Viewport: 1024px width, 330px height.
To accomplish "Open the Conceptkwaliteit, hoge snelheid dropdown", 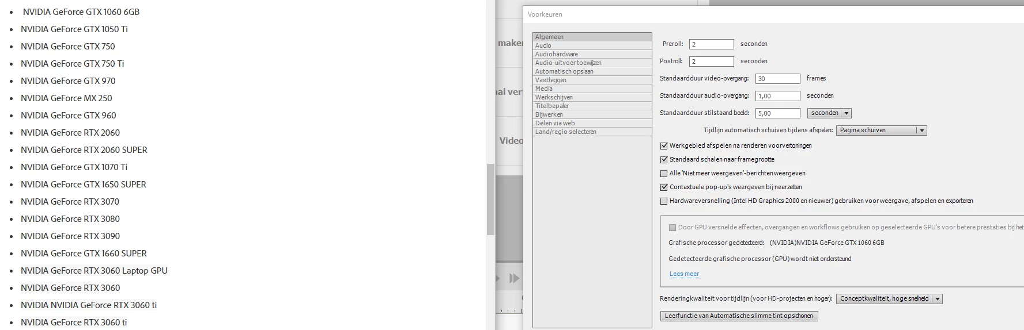I will coord(889,299).
